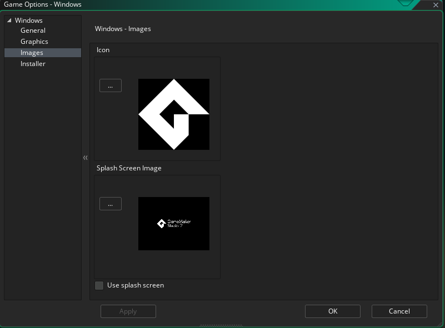Screen dimensions: 445x328
Task: Select Images in the sidebar tree
Action: click(x=32, y=53)
